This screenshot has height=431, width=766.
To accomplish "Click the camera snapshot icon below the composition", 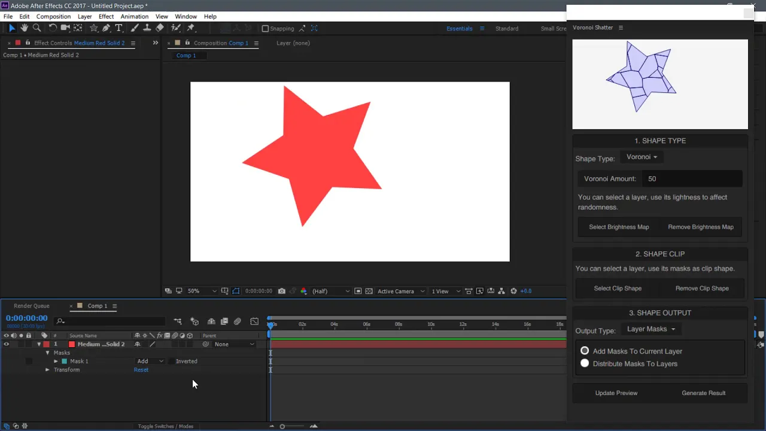I will tap(281, 291).
